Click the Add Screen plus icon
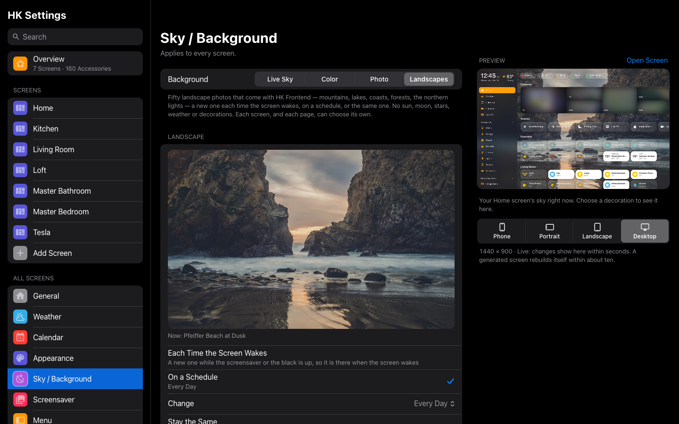Screen dimensions: 679x424 pyautogui.click(x=20, y=253)
